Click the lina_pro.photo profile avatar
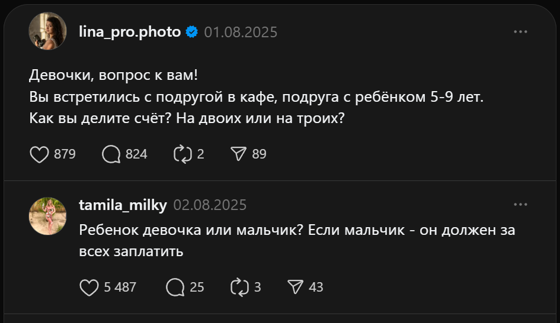The width and height of the screenshot is (560, 323). click(x=47, y=31)
